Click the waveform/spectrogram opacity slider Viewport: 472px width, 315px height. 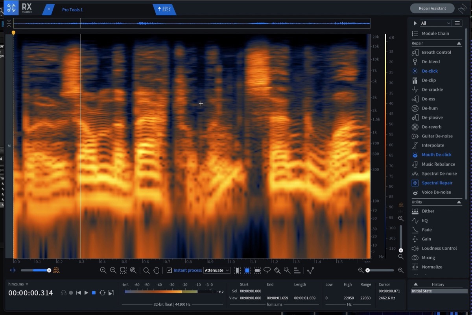pos(35,270)
